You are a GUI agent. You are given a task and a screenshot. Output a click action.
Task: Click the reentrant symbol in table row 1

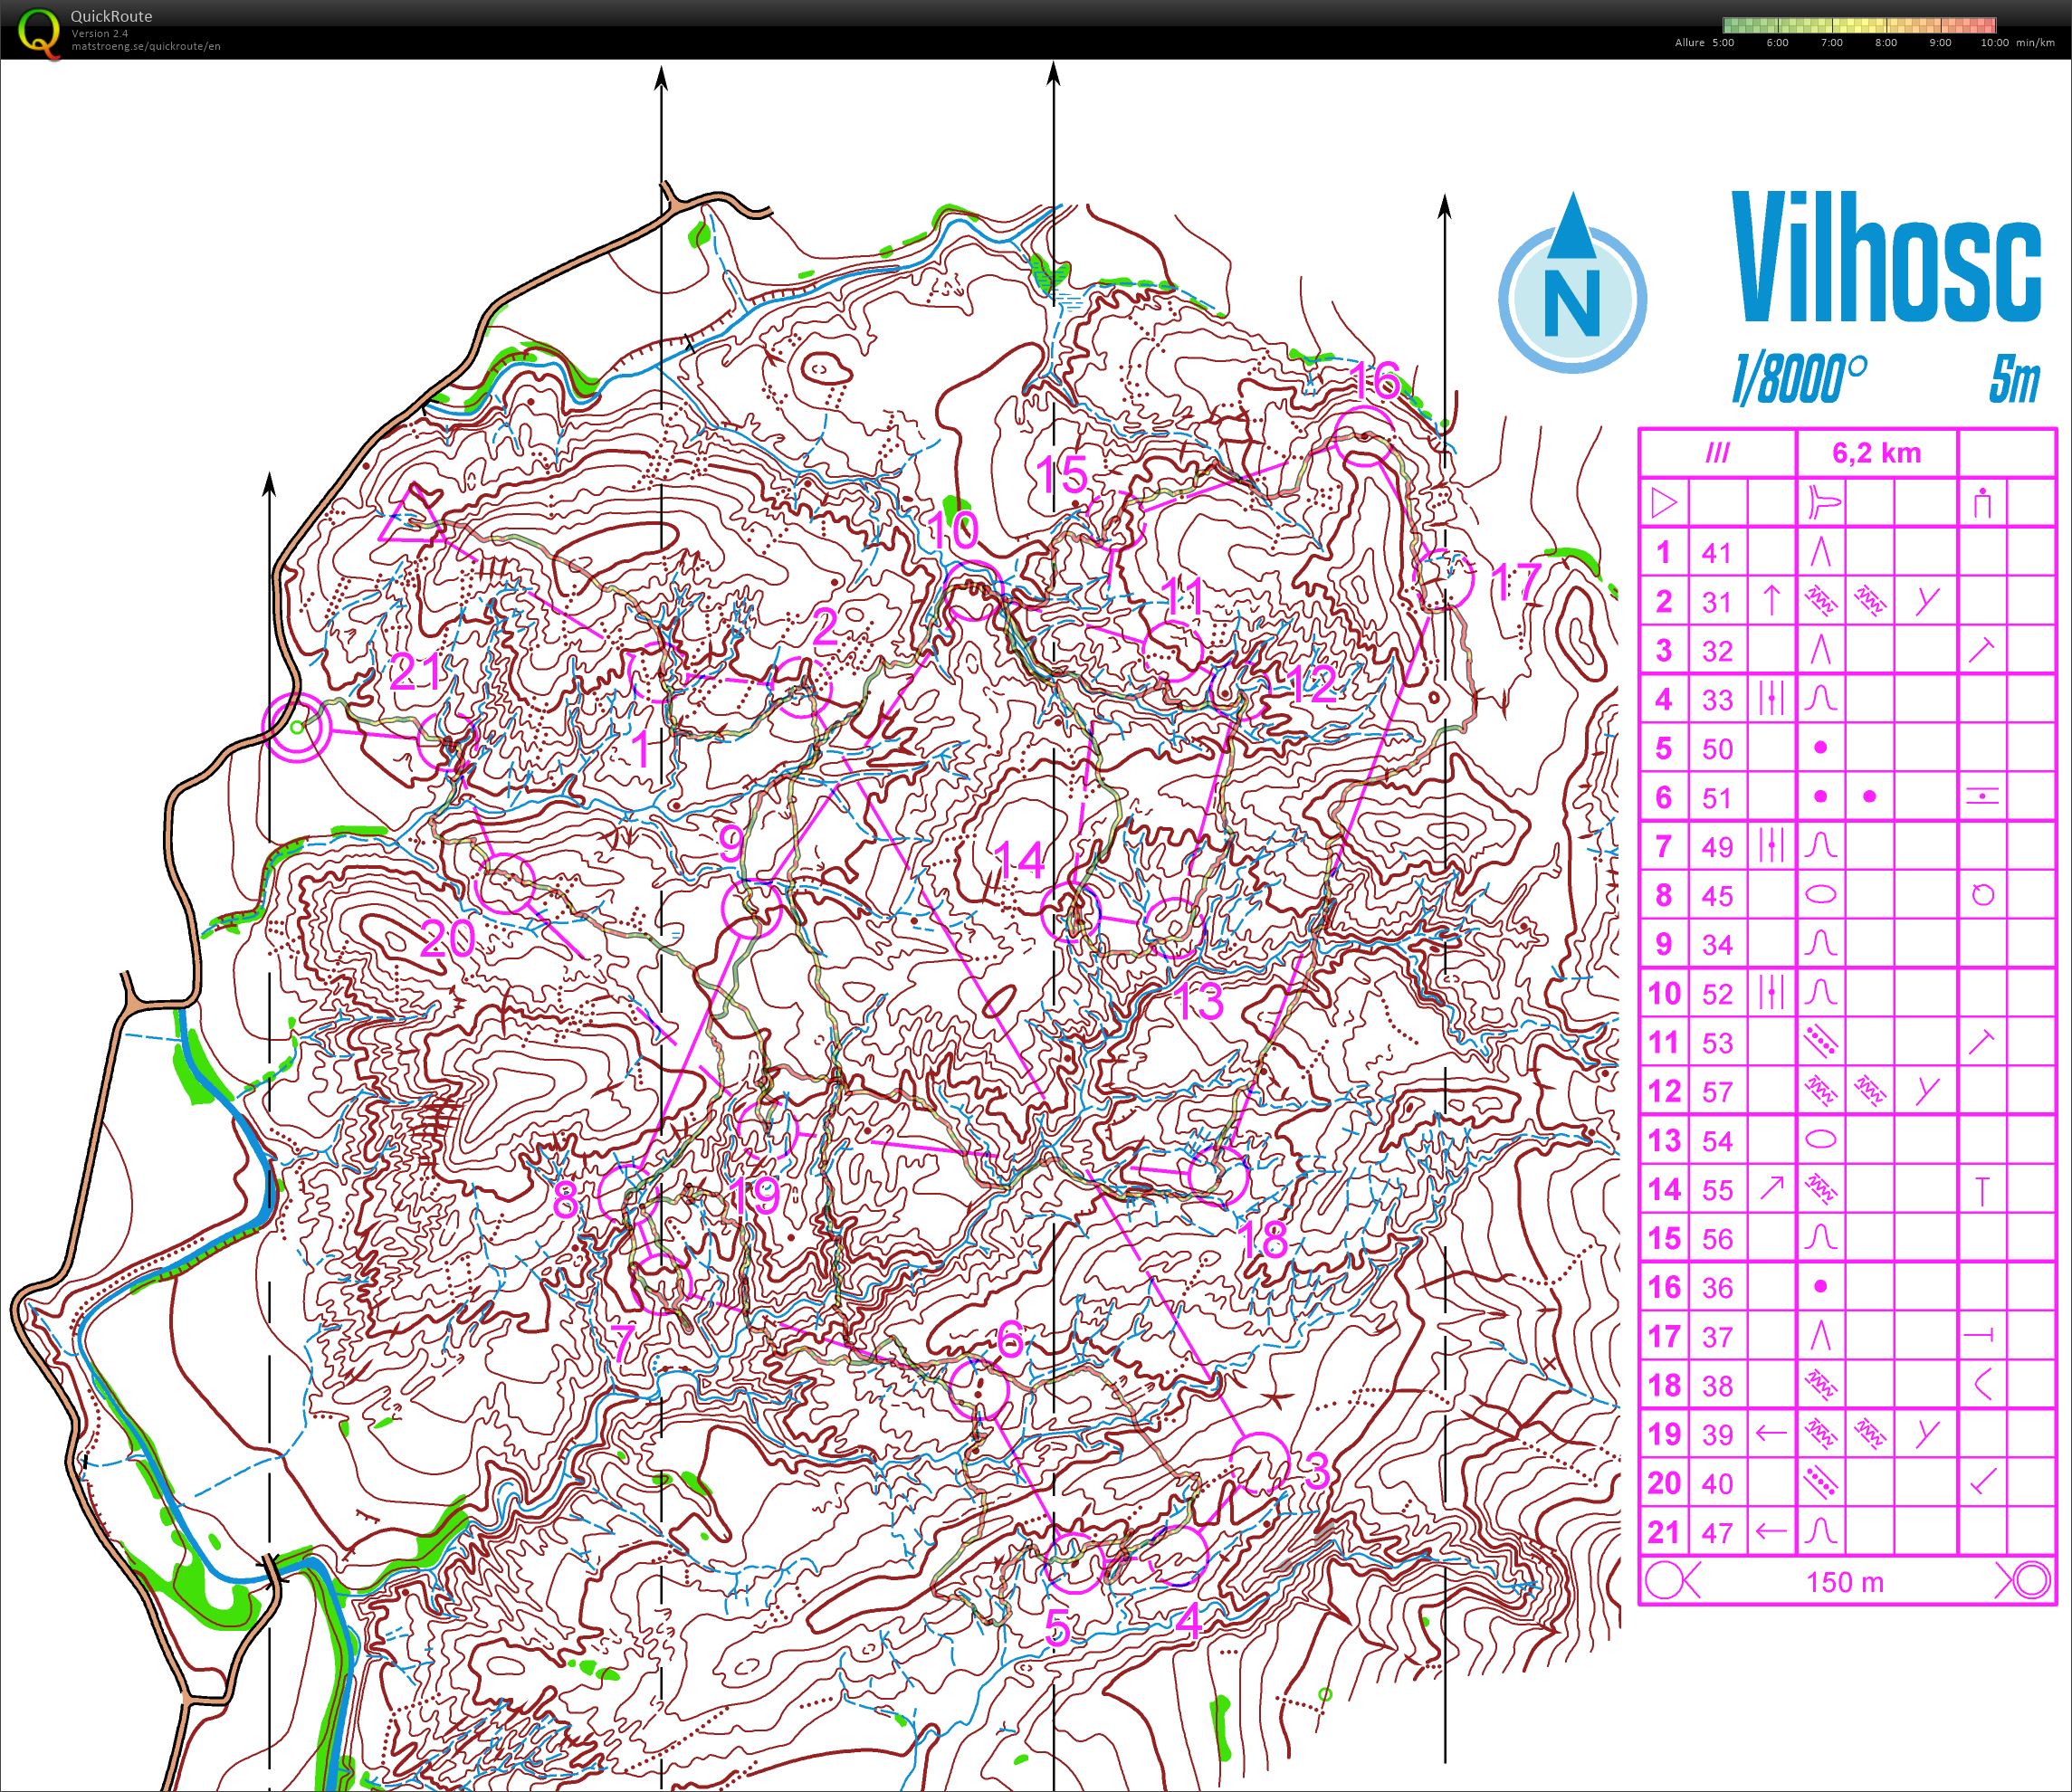click(x=1821, y=552)
